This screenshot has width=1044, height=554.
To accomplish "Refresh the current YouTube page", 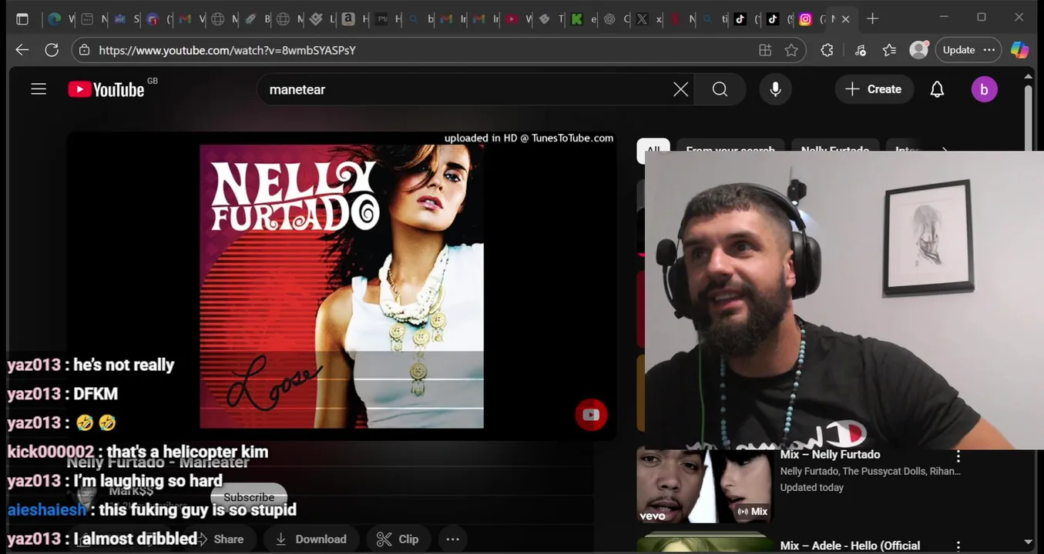I will click(x=52, y=50).
